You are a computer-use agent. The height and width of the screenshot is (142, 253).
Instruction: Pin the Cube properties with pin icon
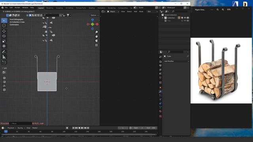[x=188, y=56]
